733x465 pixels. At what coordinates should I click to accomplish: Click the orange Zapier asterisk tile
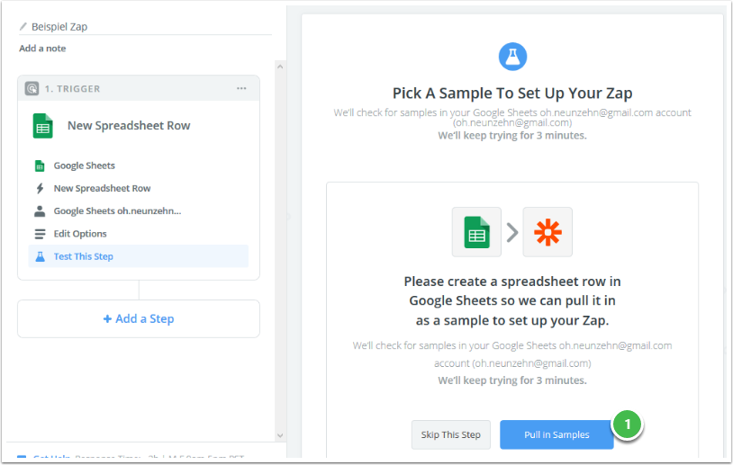click(x=547, y=232)
